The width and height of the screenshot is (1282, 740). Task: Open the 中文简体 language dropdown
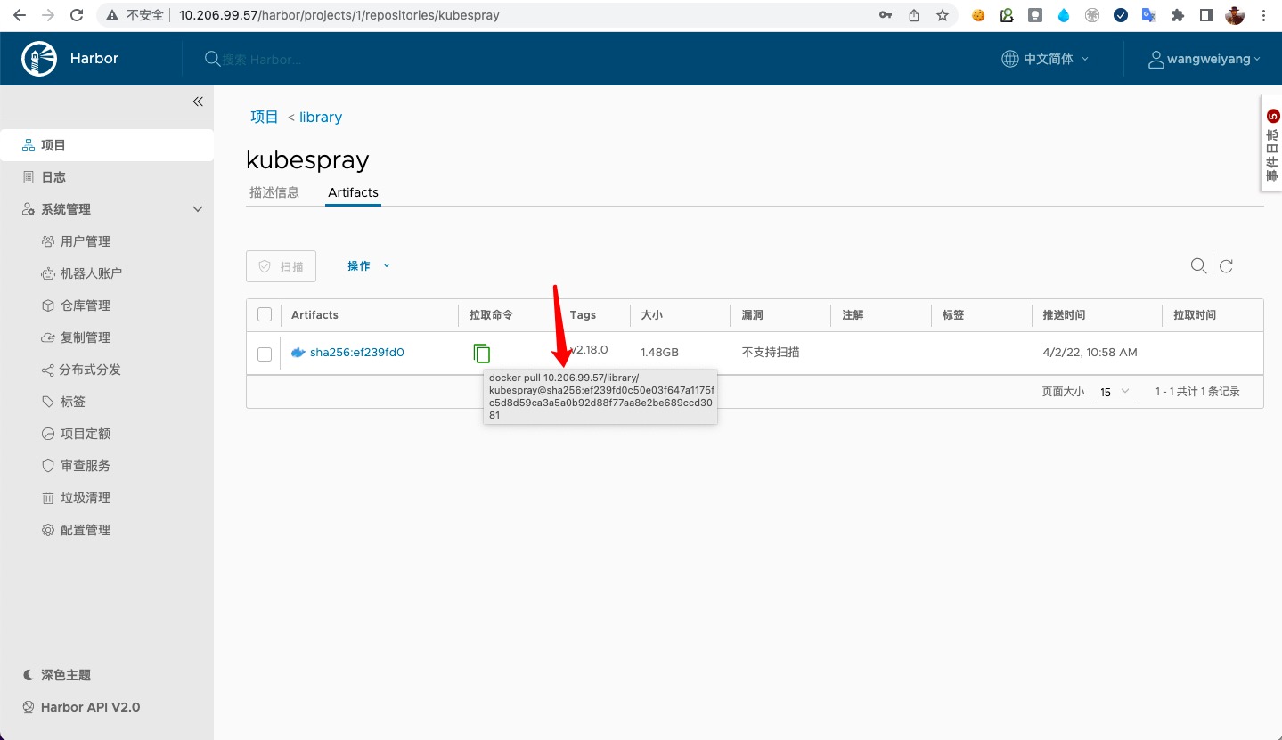pyautogui.click(x=1046, y=59)
